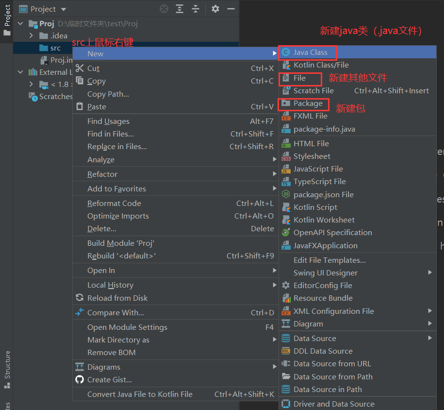The image size is (444, 410).
Task: Click the Cut scissors icon
Action: pos(80,68)
